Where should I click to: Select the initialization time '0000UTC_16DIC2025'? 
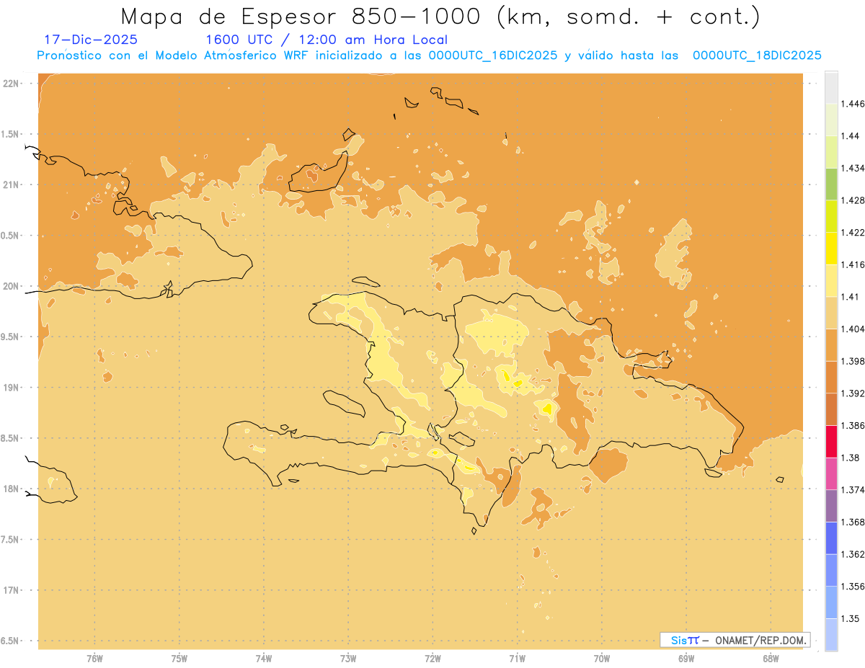tap(493, 55)
